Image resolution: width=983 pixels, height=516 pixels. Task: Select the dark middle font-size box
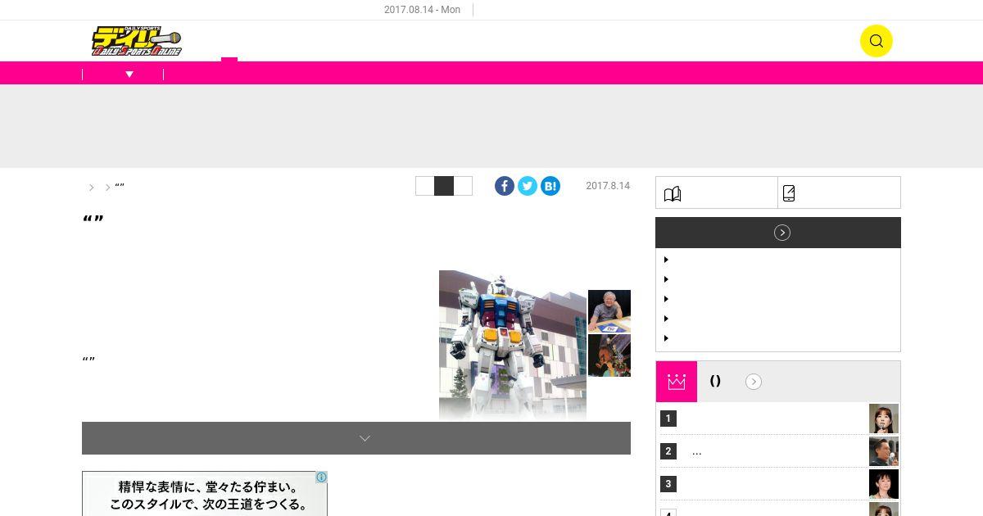[x=444, y=186]
